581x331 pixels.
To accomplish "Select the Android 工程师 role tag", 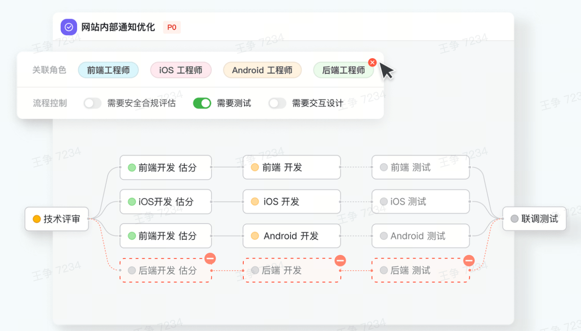I will pyautogui.click(x=262, y=70).
